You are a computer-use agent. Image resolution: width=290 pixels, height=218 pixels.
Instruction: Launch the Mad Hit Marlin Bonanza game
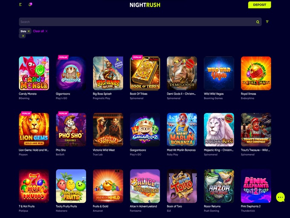coord(182,130)
